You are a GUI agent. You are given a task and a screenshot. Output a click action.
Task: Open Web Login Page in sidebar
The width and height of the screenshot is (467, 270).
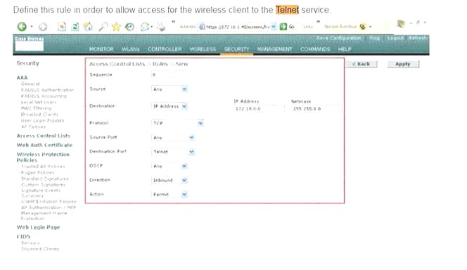[39, 227]
